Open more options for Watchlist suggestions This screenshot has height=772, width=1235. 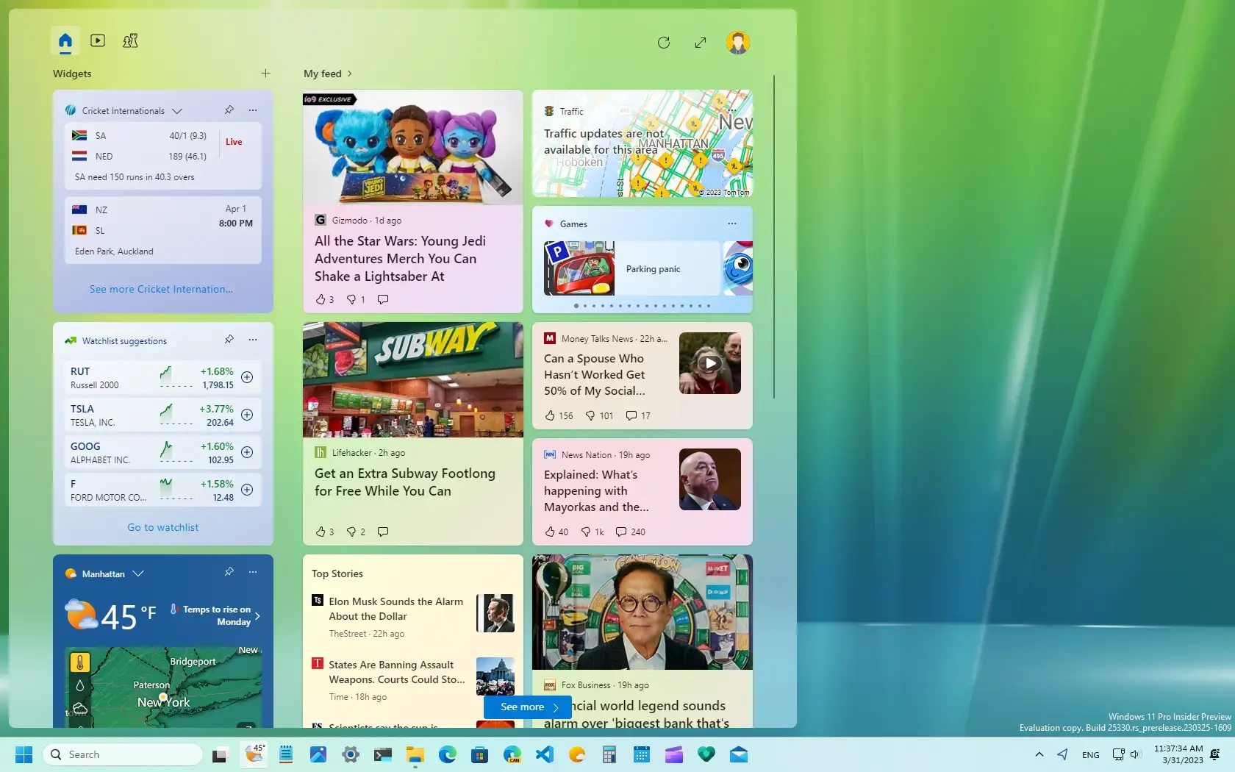[253, 340]
